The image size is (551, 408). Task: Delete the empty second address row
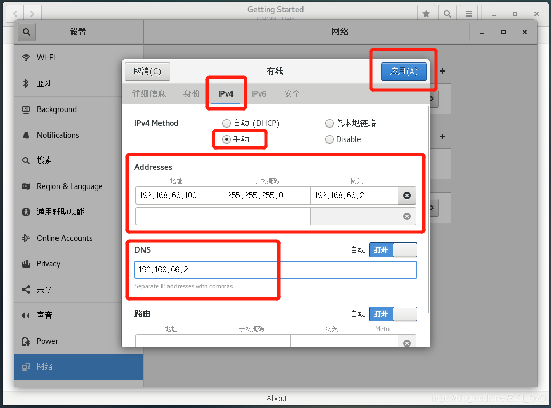(407, 216)
